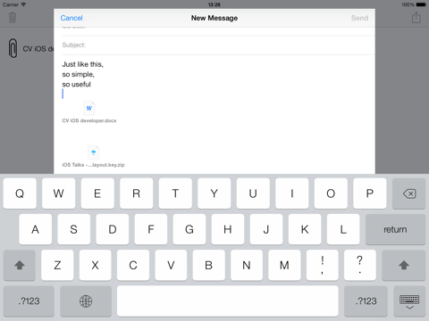Tap the B key
This screenshot has height=321, width=429.
208,265
